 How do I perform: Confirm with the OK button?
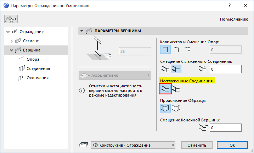point(232,145)
